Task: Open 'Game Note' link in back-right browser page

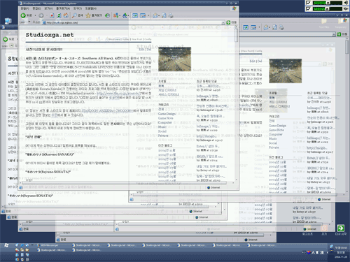Action: 276,130
